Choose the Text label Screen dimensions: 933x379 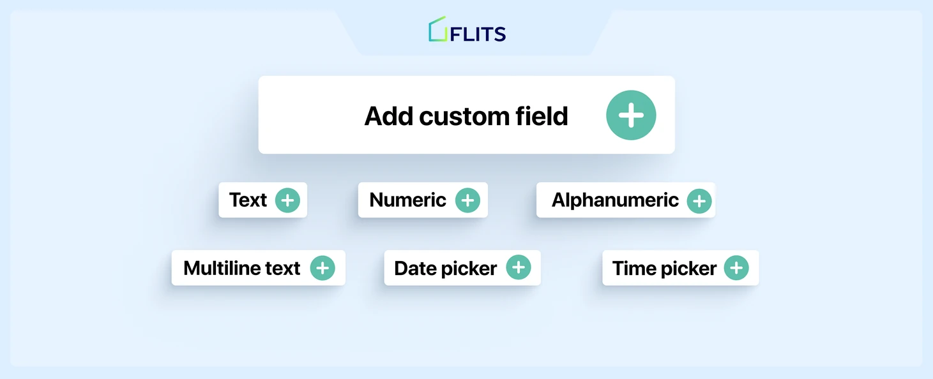point(248,200)
